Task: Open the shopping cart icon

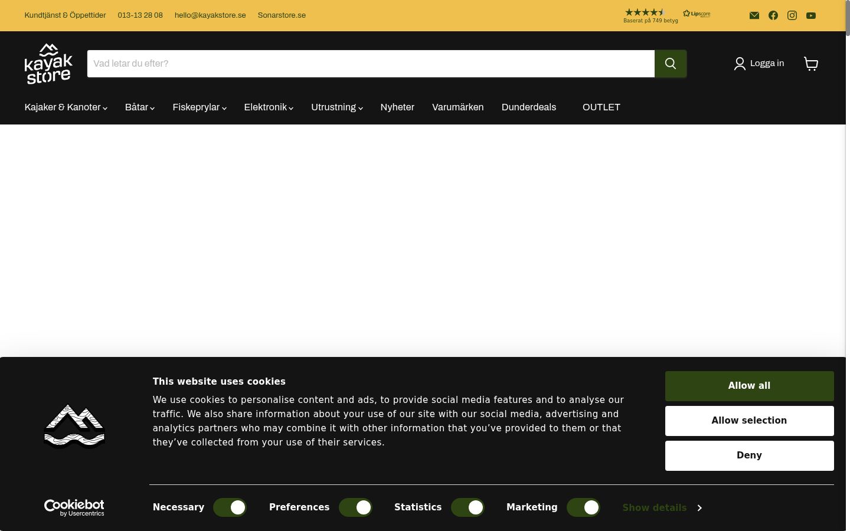Action: [811, 64]
